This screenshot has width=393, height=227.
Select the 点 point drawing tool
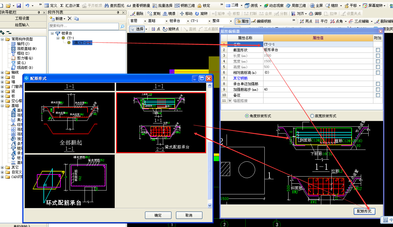pyautogui.click(x=156, y=29)
